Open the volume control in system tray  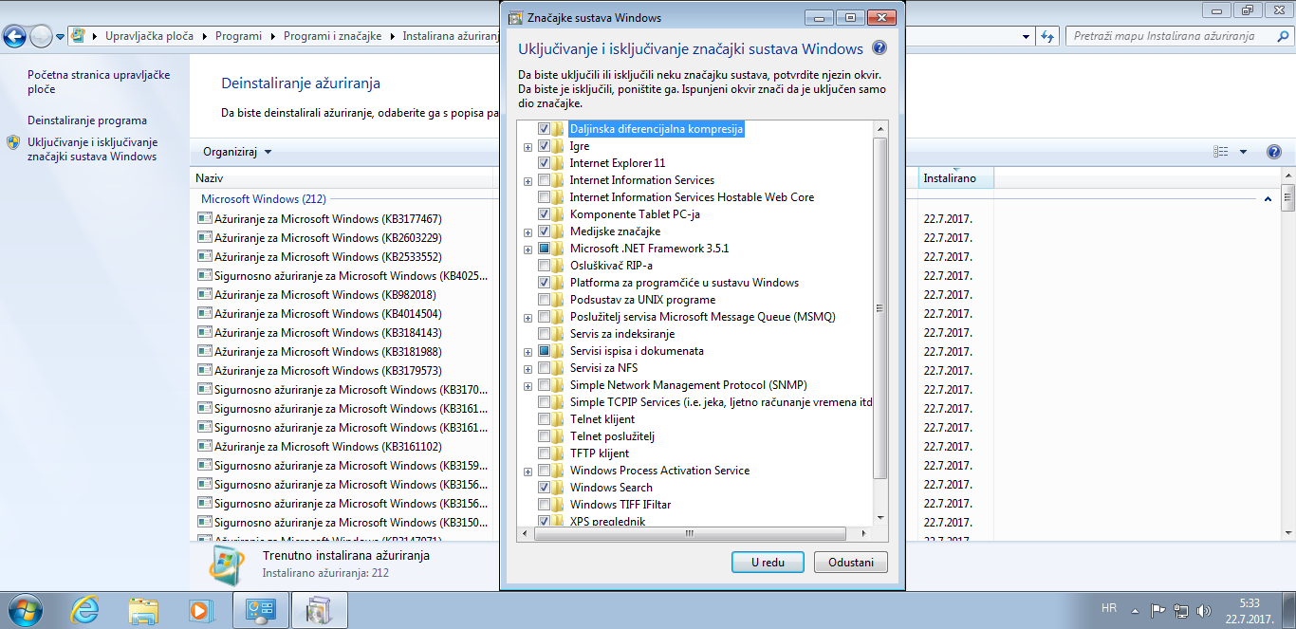[x=1205, y=610]
